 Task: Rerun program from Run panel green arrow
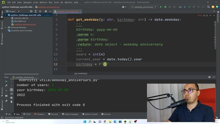[x=6, y=82]
